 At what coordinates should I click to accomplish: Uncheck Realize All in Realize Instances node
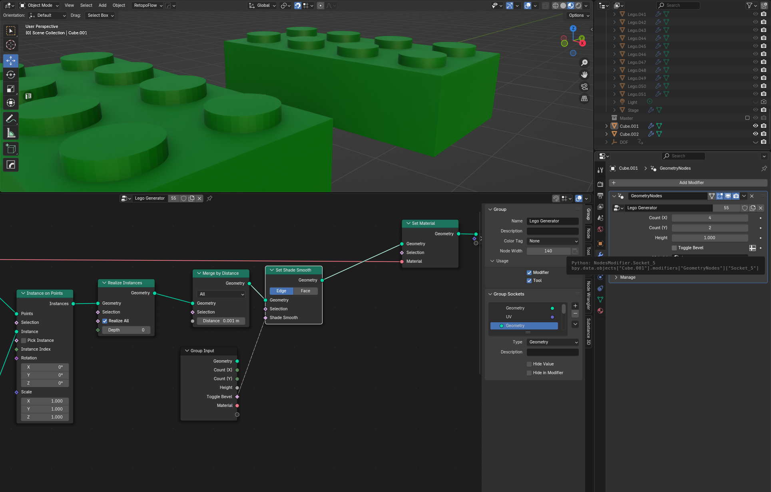click(x=105, y=321)
